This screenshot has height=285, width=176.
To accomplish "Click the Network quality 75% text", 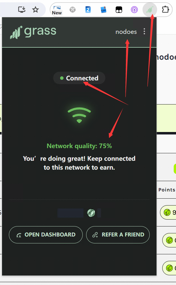I will click(x=79, y=146).
